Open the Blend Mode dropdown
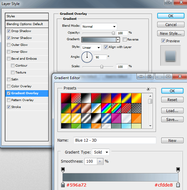 [99, 26]
